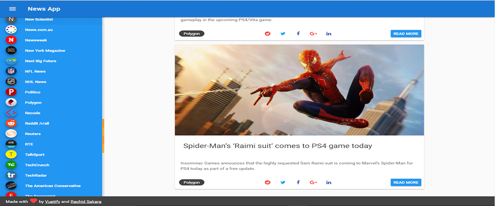495x206 pixels.
Task: Select the TalkSport source label
Action: 35,154
